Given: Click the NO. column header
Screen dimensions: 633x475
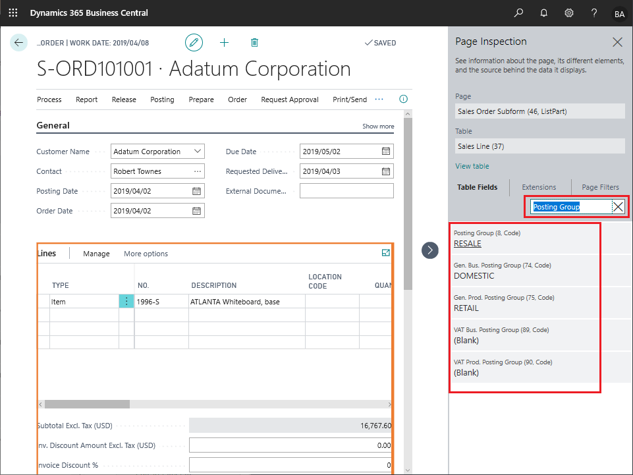Looking at the screenshot, I should (144, 285).
